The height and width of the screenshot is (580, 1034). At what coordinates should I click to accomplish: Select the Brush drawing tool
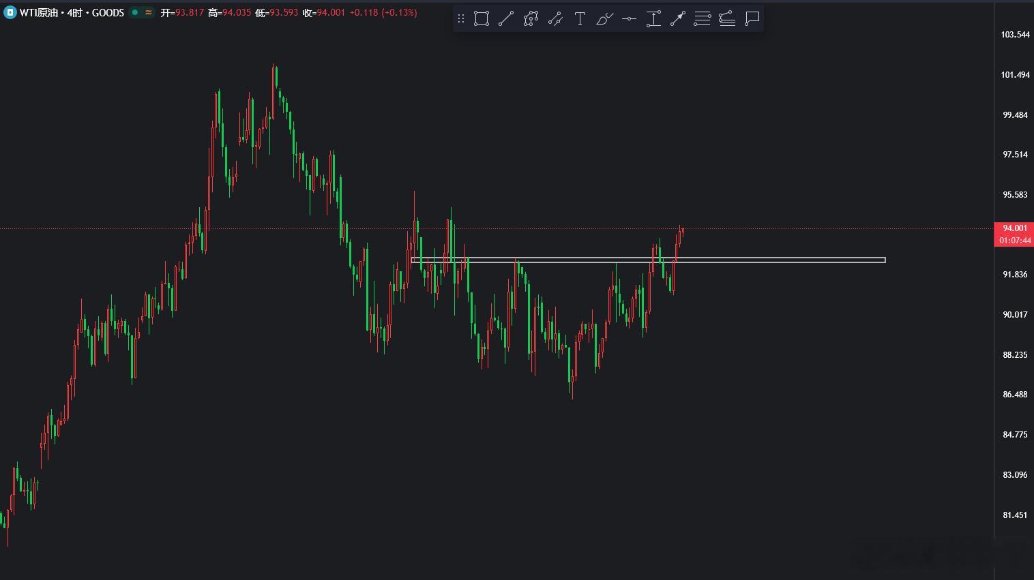[604, 19]
